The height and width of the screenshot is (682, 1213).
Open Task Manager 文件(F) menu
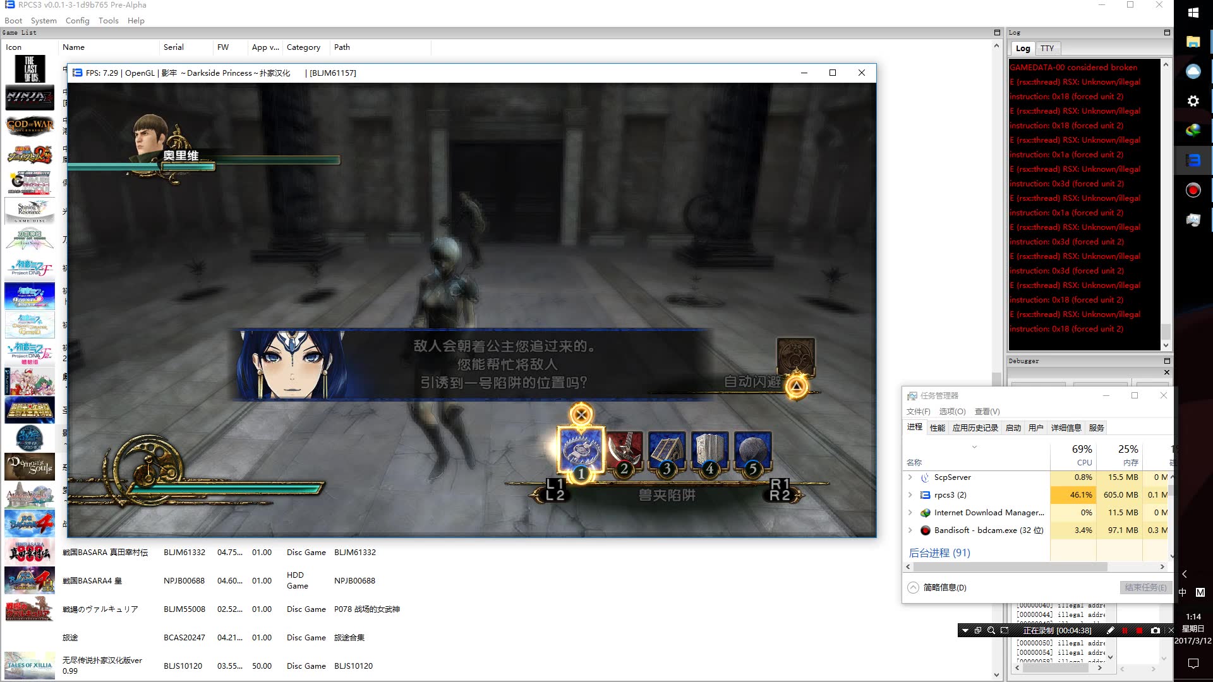(x=918, y=411)
